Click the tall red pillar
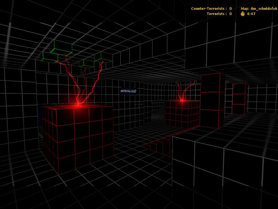The width and height of the screenshot is (278, 209). (x=212, y=101)
